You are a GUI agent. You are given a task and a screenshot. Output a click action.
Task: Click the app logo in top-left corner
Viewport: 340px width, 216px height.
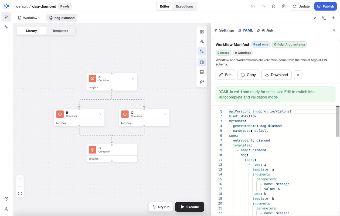[6, 6]
